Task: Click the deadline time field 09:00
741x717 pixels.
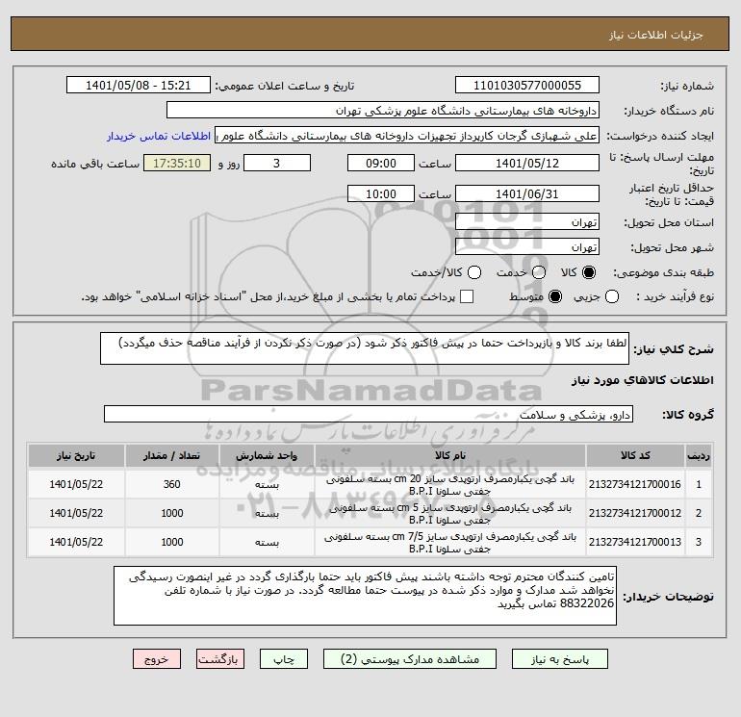Action: point(381,163)
